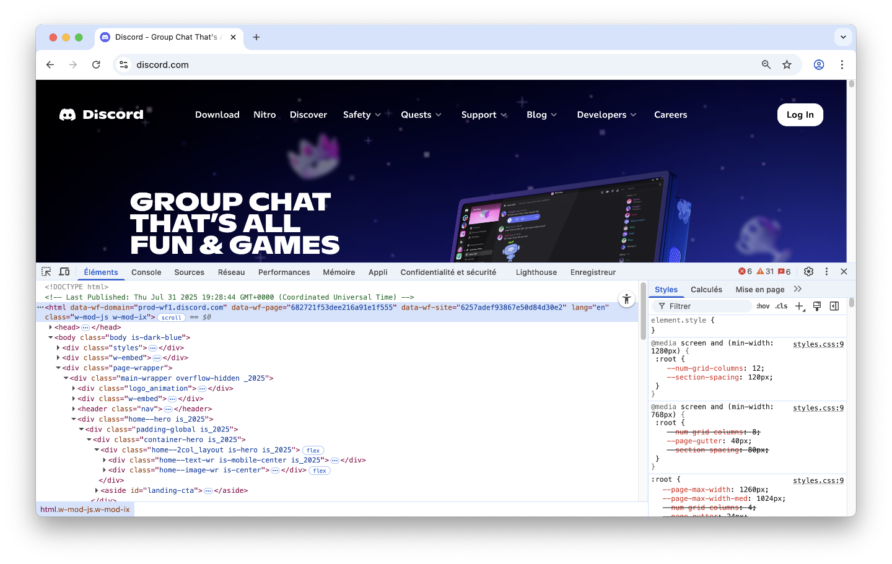Toggle the device toolbar icon
The height and width of the screenshot is (564, 892).
(64, 272)
